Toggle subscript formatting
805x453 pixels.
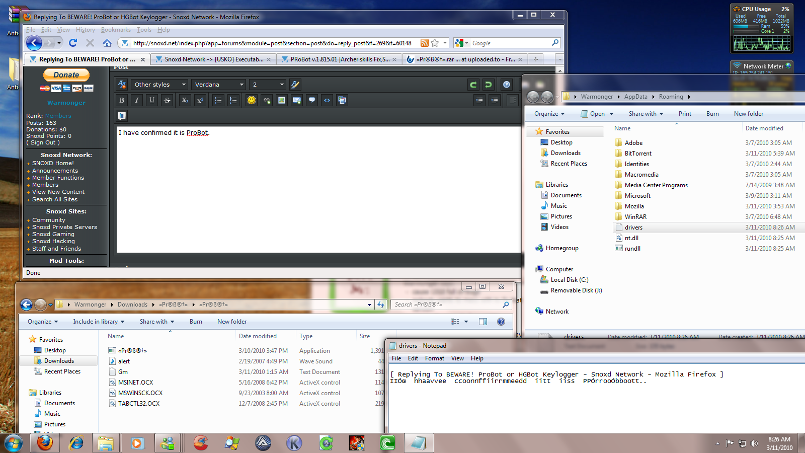[185, 100]
